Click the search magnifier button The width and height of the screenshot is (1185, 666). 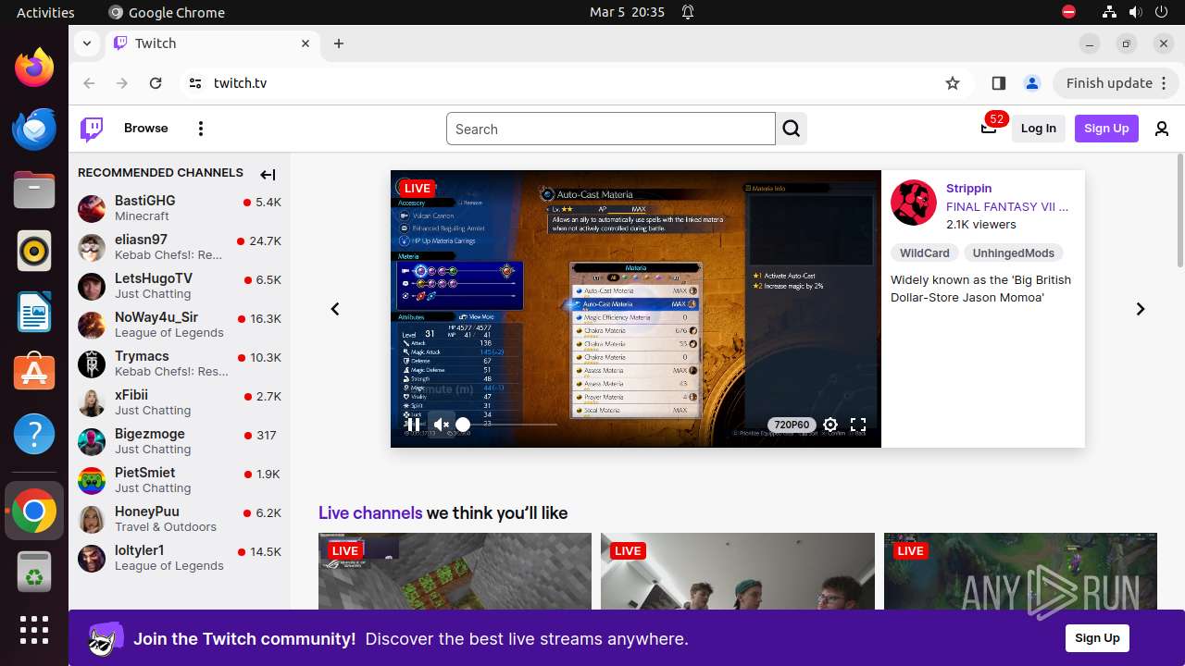792,129
